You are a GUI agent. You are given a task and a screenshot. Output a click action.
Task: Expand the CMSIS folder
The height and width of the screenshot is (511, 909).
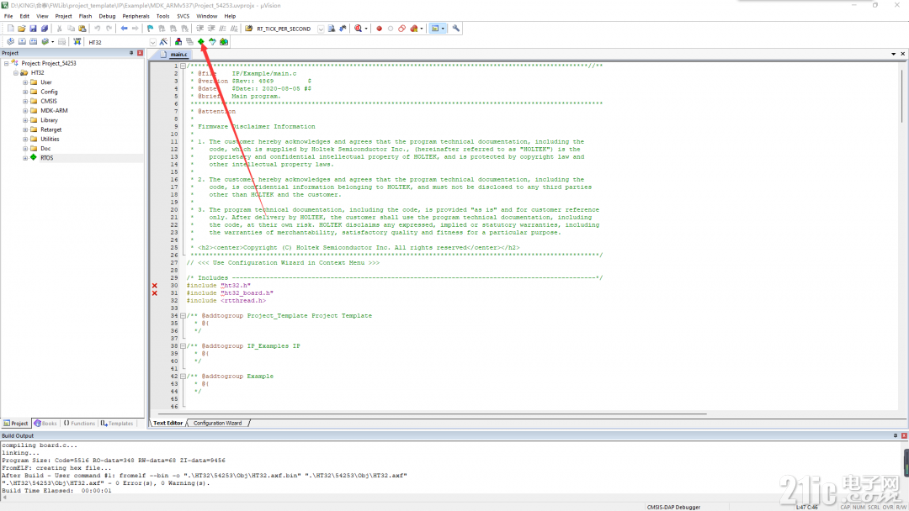[x=25, y=101]
